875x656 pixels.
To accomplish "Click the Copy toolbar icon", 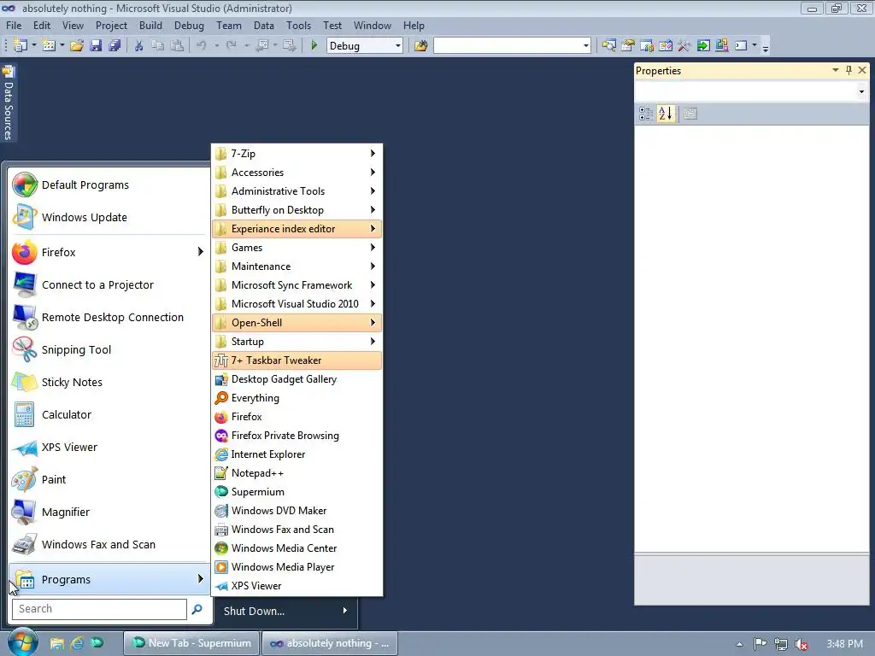I will coord(158,46).
